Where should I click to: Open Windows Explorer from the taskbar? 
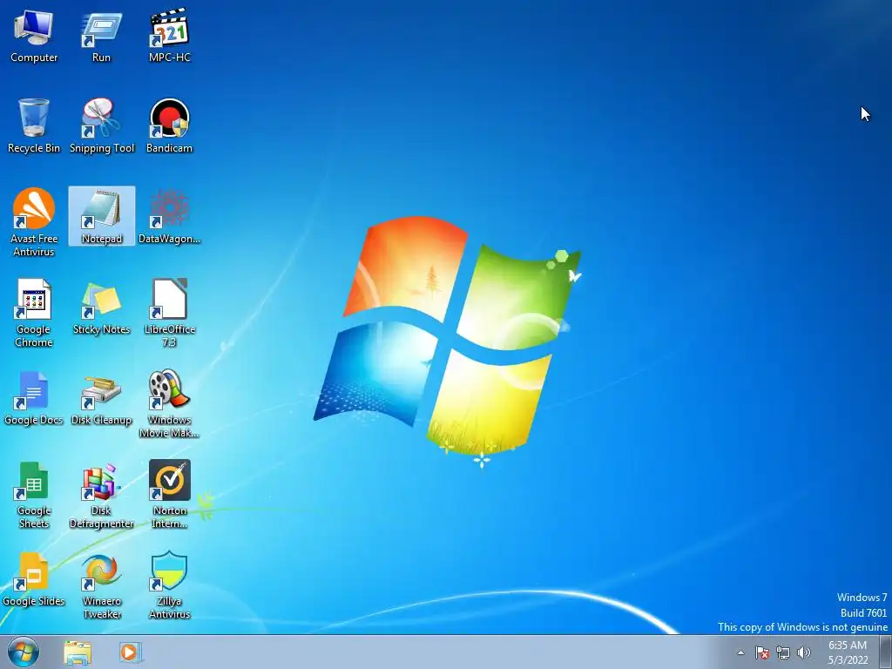[x=78, y=652]
